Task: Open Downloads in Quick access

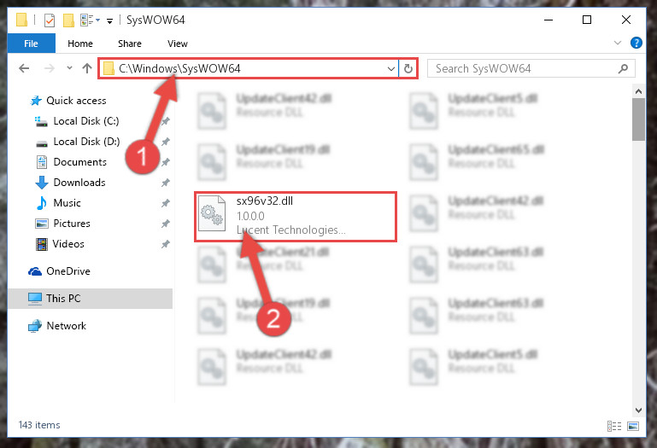Action: tap(79, 183)
